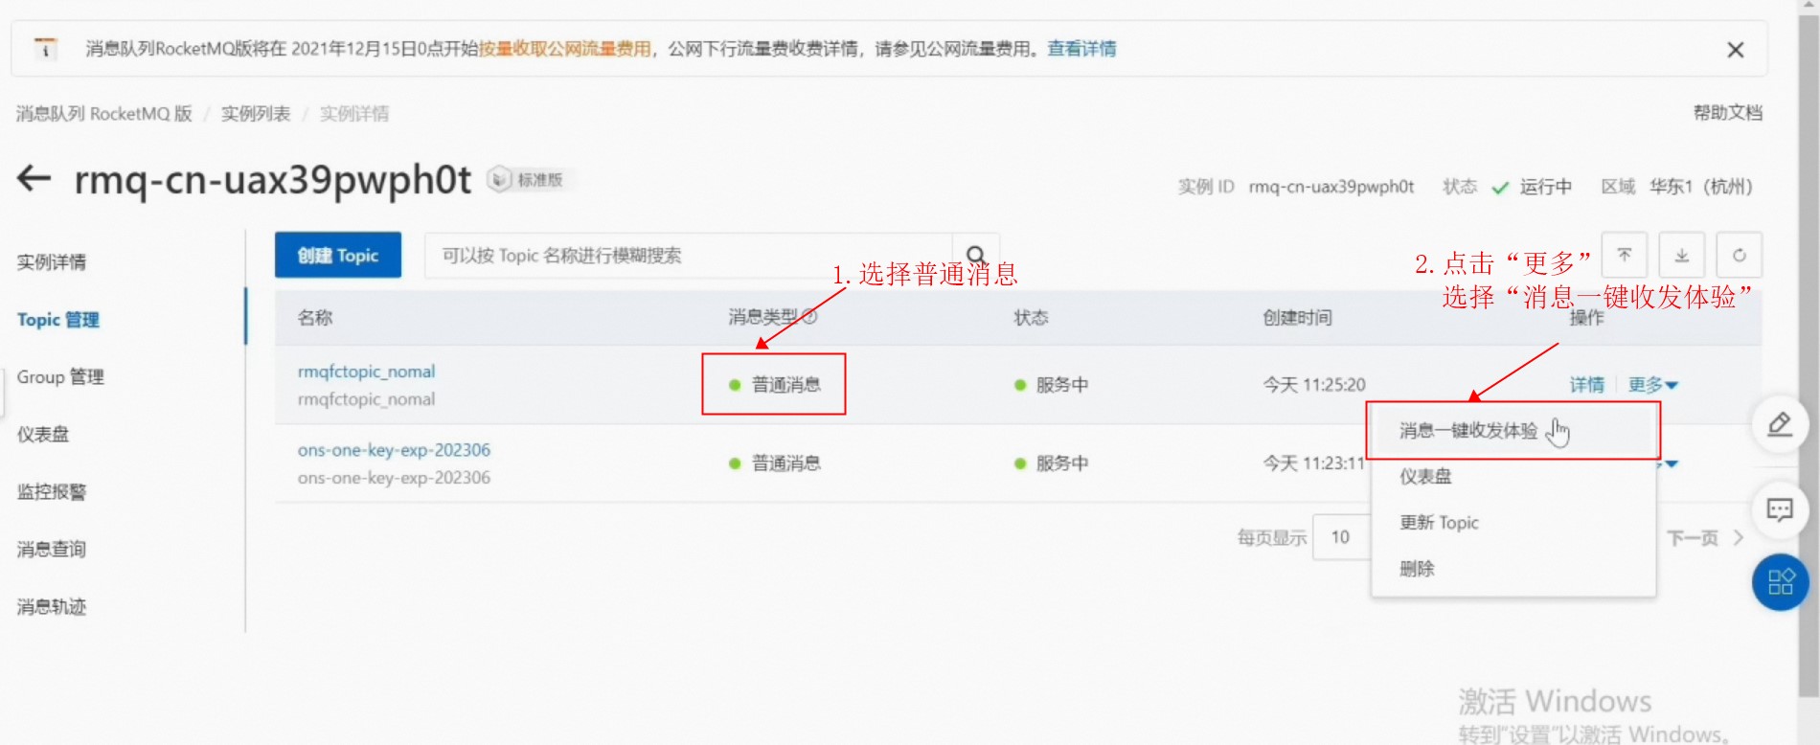Image resolution: width=1820 pixels, height=745 pixels.
Task: Click the 查看详情 link in the banner
Action: pyautogui.click(x=1081, y=48)
